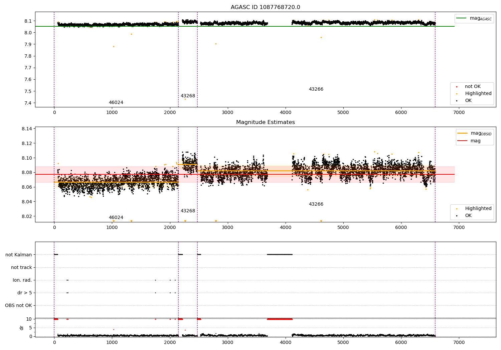This screenshot has height=350, width=501.
Task: Click the '7000' x tick under the top plot
Action: (x=459, y=113)
